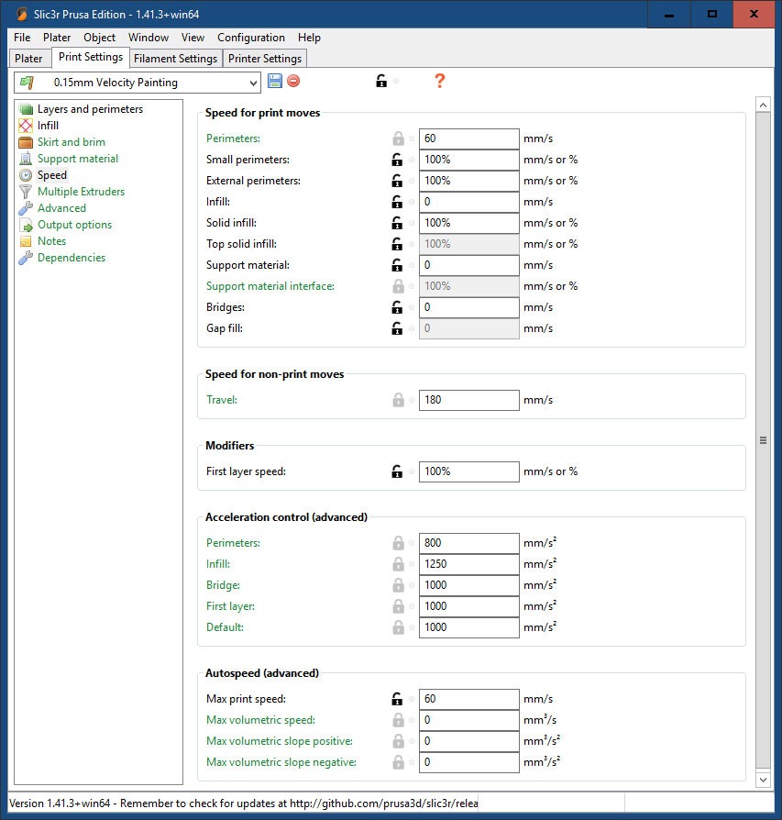
Task: Open Support material settings page
Action: [77, 159]
